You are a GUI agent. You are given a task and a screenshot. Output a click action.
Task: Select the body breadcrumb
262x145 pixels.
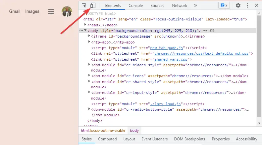[134, 130]
